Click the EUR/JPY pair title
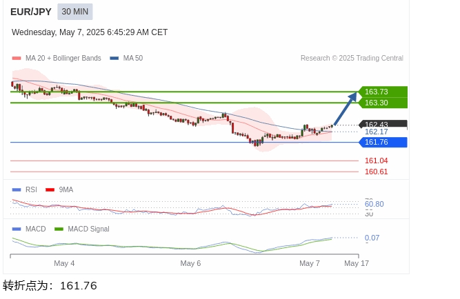This screenshot has width=460, height=299. 31,12
